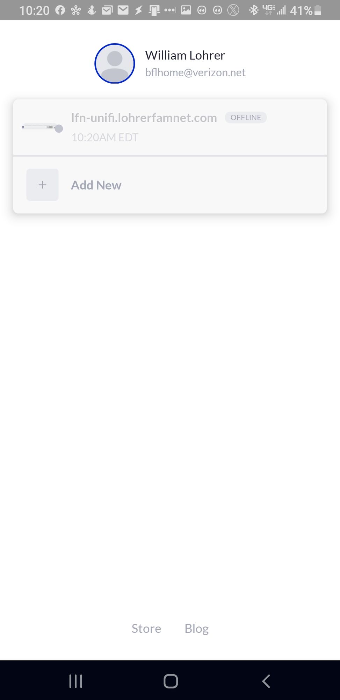The width and height of the screenshot is (340, 700).
Task: Open the Store link
Action: pos(146,629)
